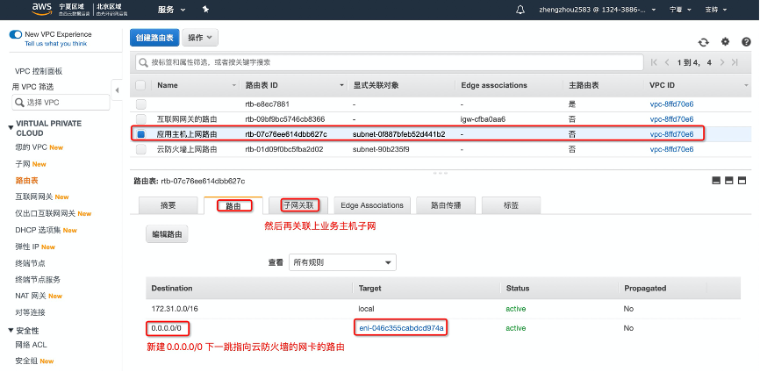
Task: Tick the select-all header checkbox
Action: [140, 85]
